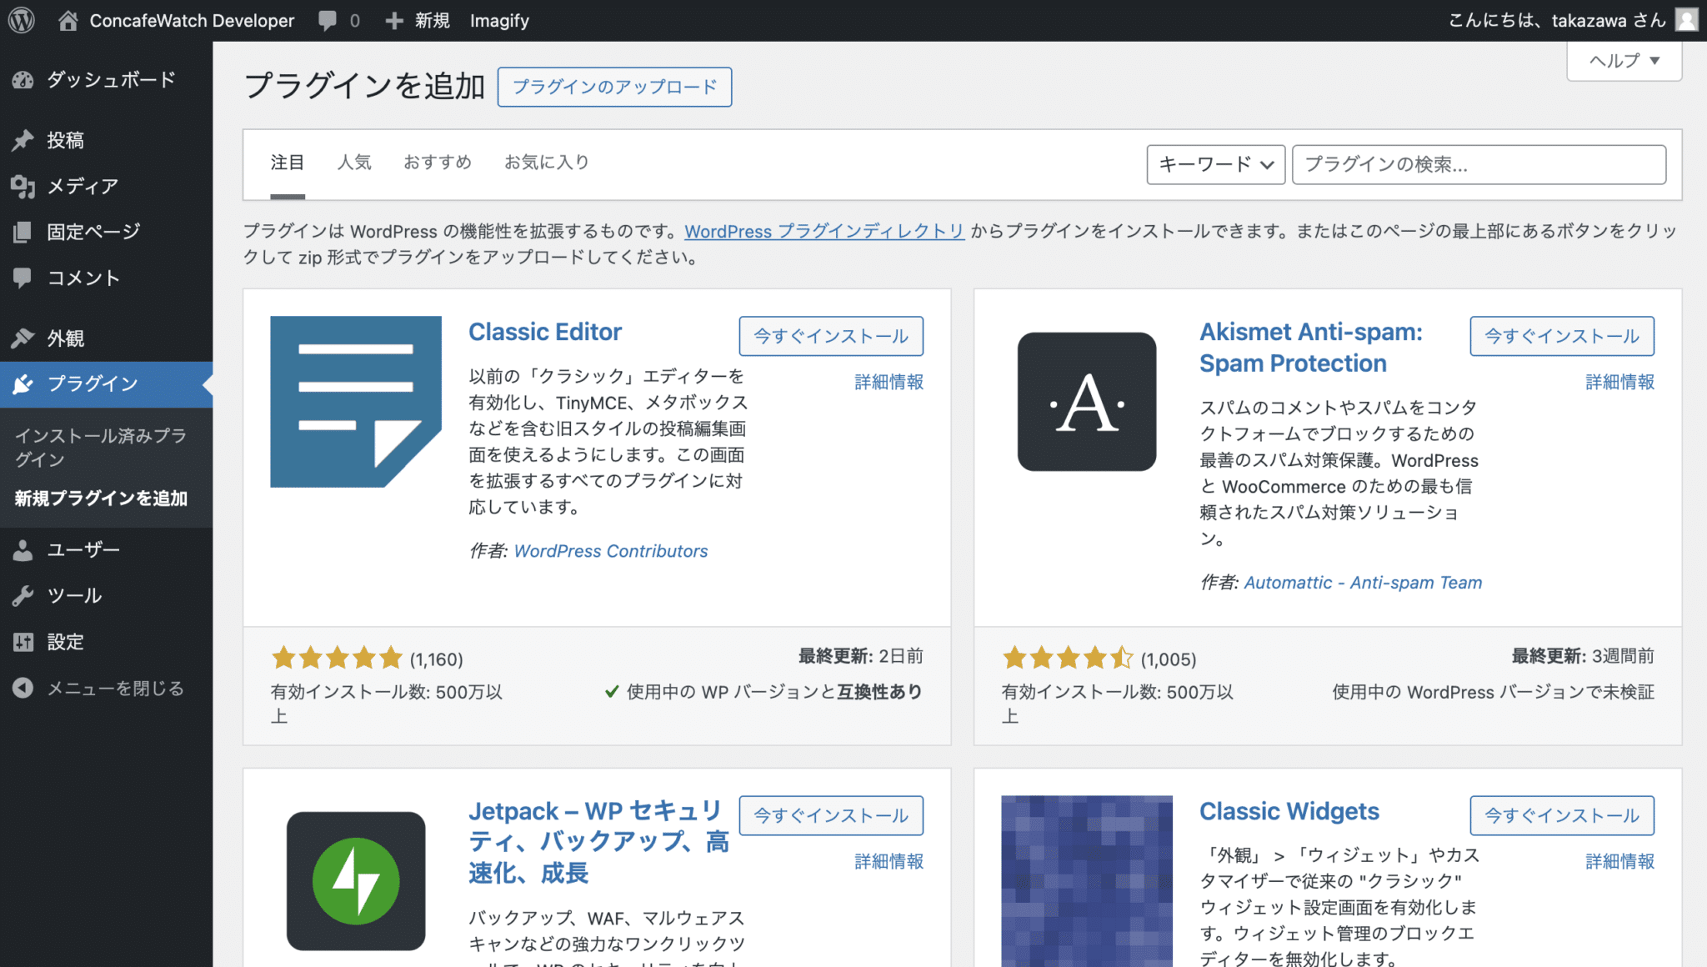1707x967 pixels.
Task: Open 設定 via its gear-style icon
Action: tap(24, 642)
